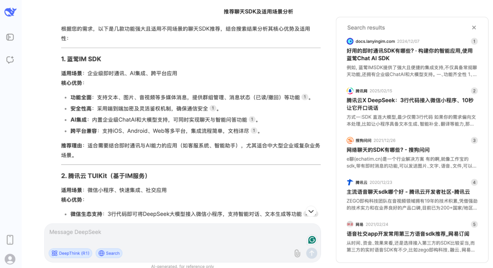Click the heading 2. 腾讯云 TUIKit
The width and height of the screenshot is (493, 268).
(105, 176)
